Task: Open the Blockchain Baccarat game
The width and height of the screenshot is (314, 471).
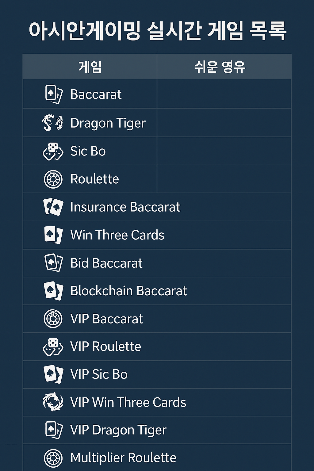Action: (x=157, y=291)
